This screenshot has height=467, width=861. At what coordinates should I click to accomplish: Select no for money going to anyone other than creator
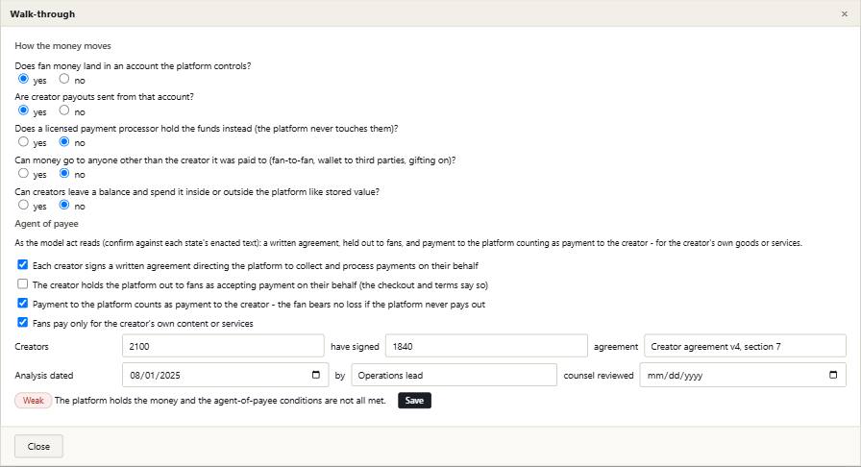tap(64, 173)
